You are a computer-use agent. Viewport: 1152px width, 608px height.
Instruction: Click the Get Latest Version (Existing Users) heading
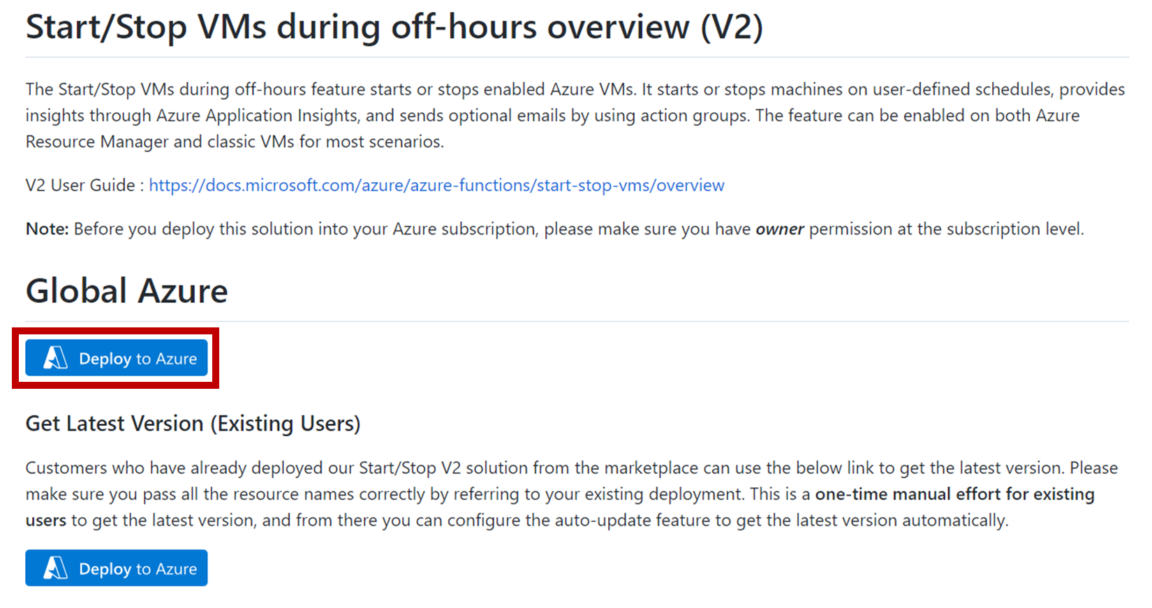(x=193, y=423)
